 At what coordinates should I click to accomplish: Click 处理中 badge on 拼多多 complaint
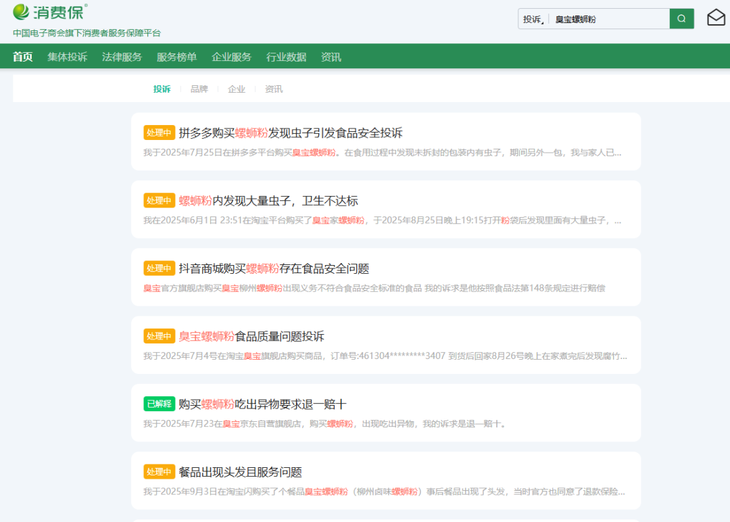(x=160, y=133)
